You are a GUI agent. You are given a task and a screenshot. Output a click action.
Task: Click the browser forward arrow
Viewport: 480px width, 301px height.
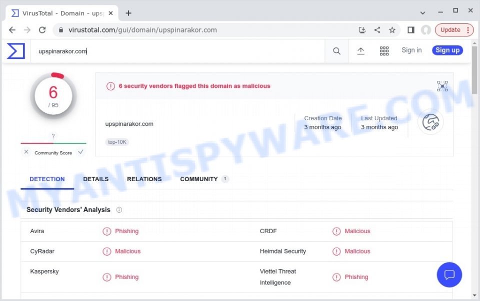click(27, 30)
